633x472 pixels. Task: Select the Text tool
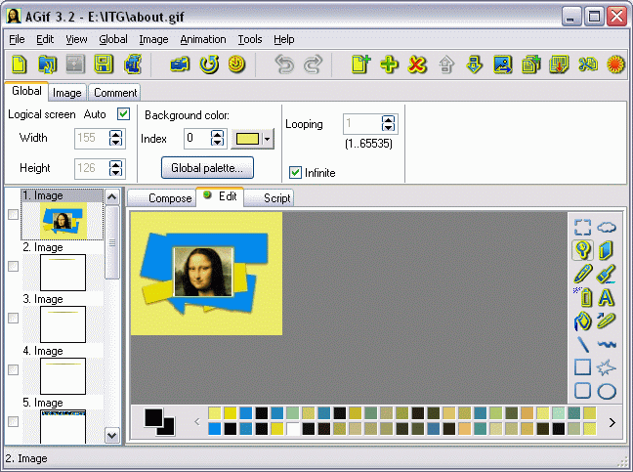[607, 297]
